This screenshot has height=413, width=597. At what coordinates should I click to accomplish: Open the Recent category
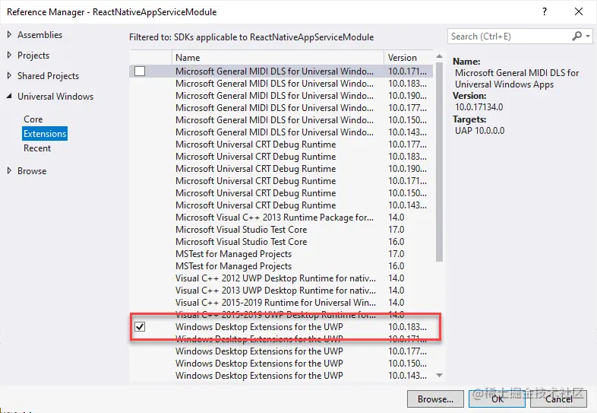tap(37, 148)
